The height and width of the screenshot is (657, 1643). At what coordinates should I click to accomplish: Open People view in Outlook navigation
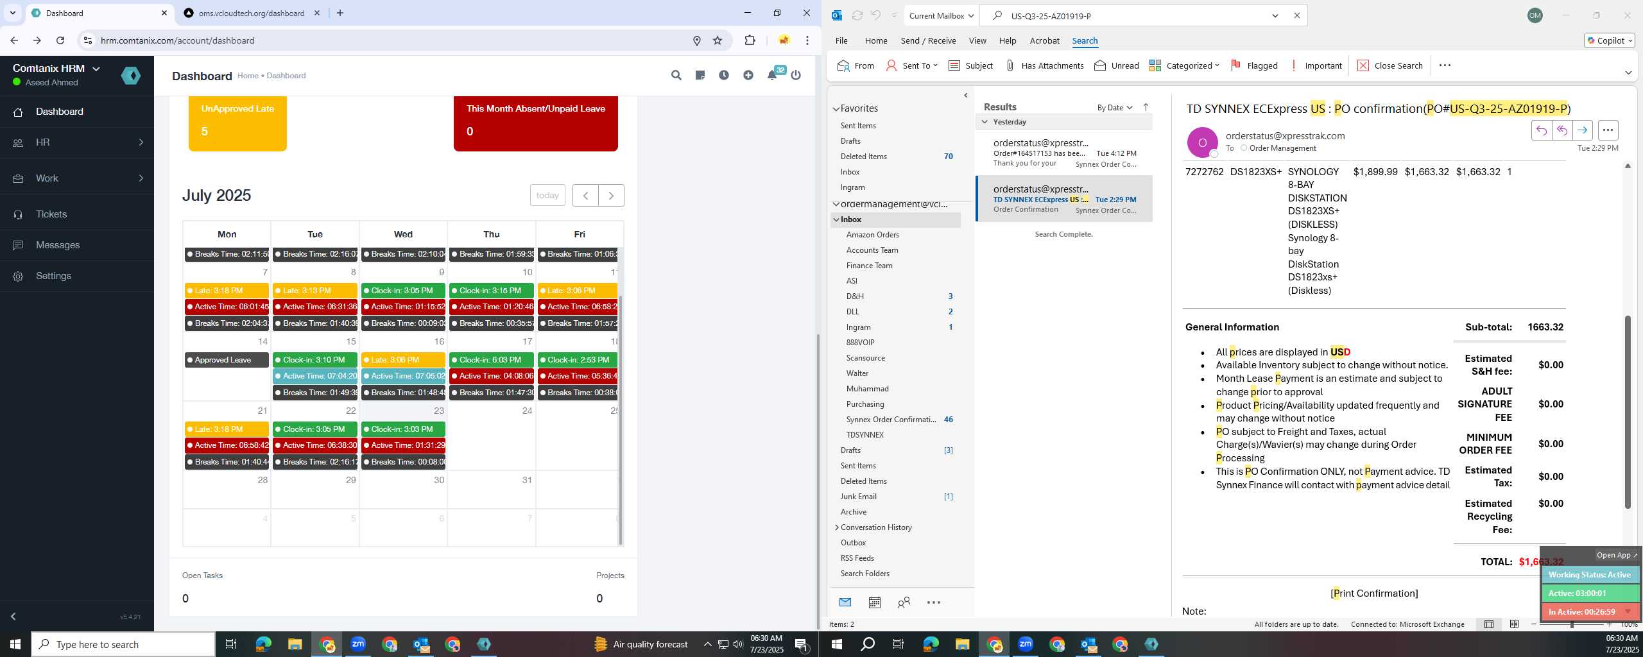click(x=904, y=602)
